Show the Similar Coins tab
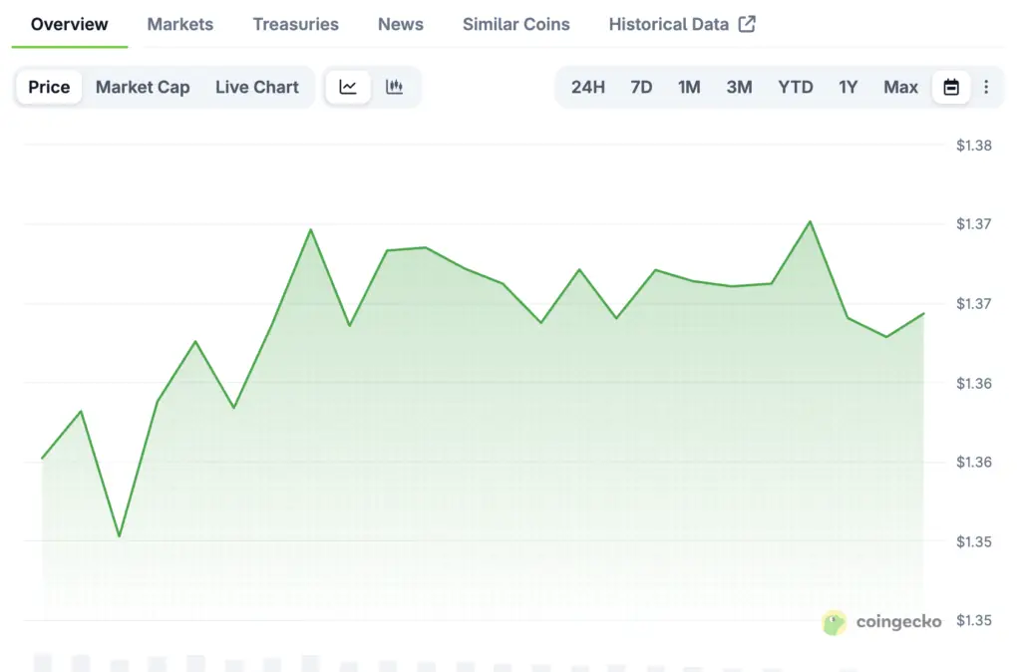 coord(516,24)
